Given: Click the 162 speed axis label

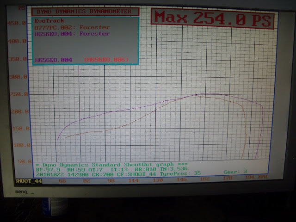Looking at the screenshot, I should coord(205,179).
